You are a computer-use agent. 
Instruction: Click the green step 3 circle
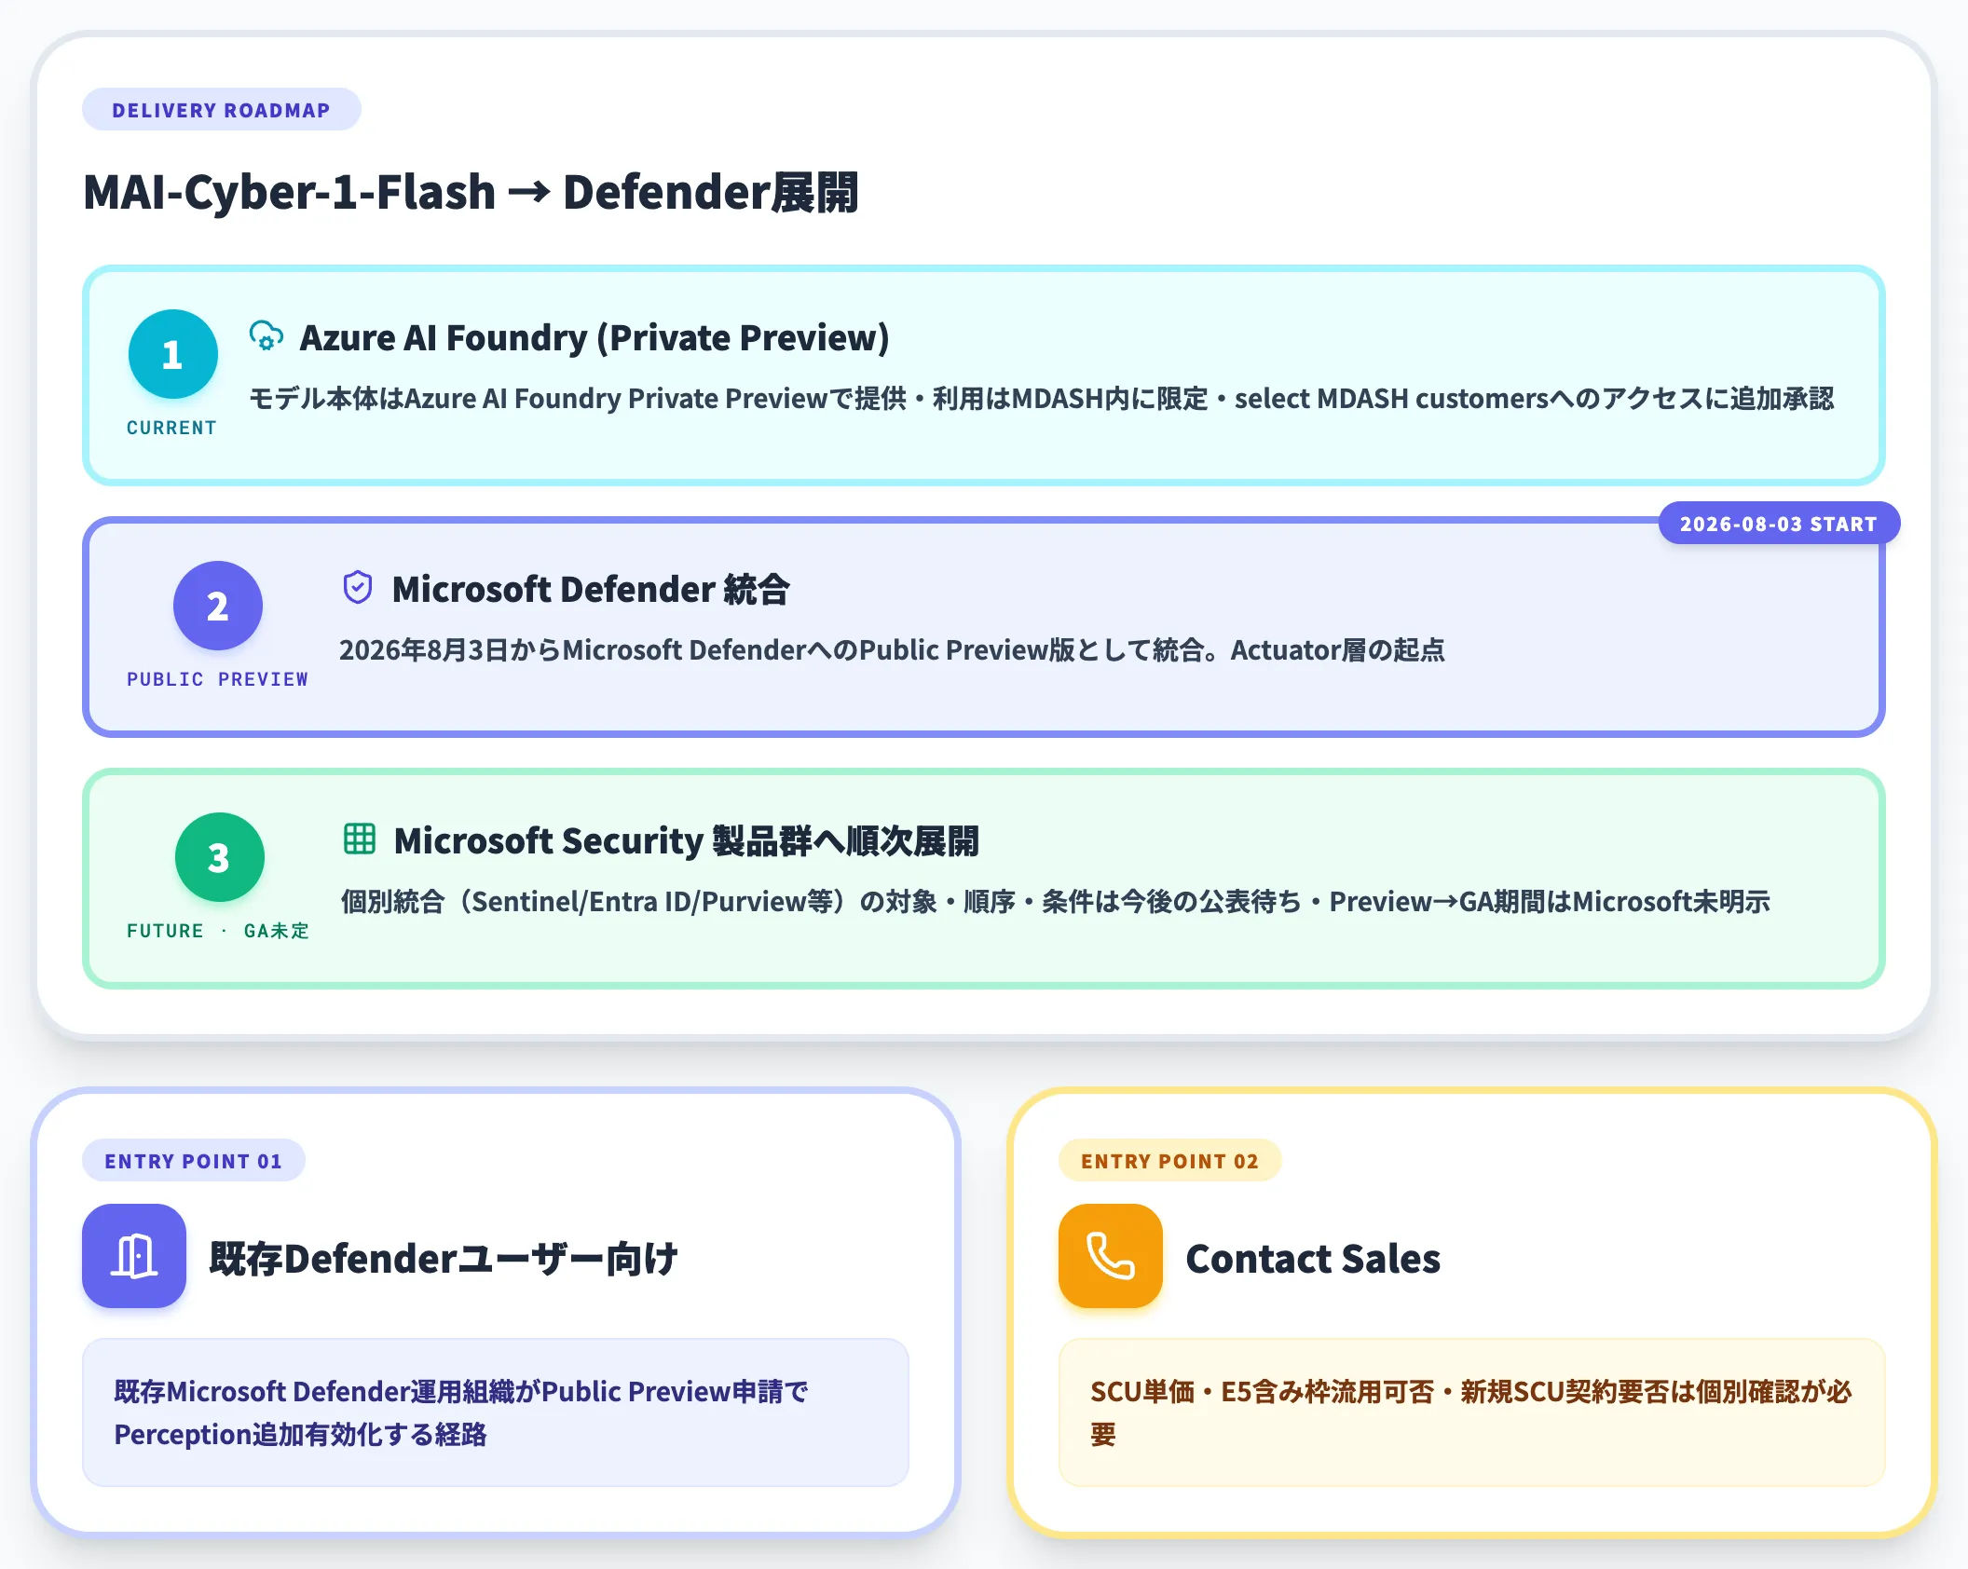[x=220, y=857]
